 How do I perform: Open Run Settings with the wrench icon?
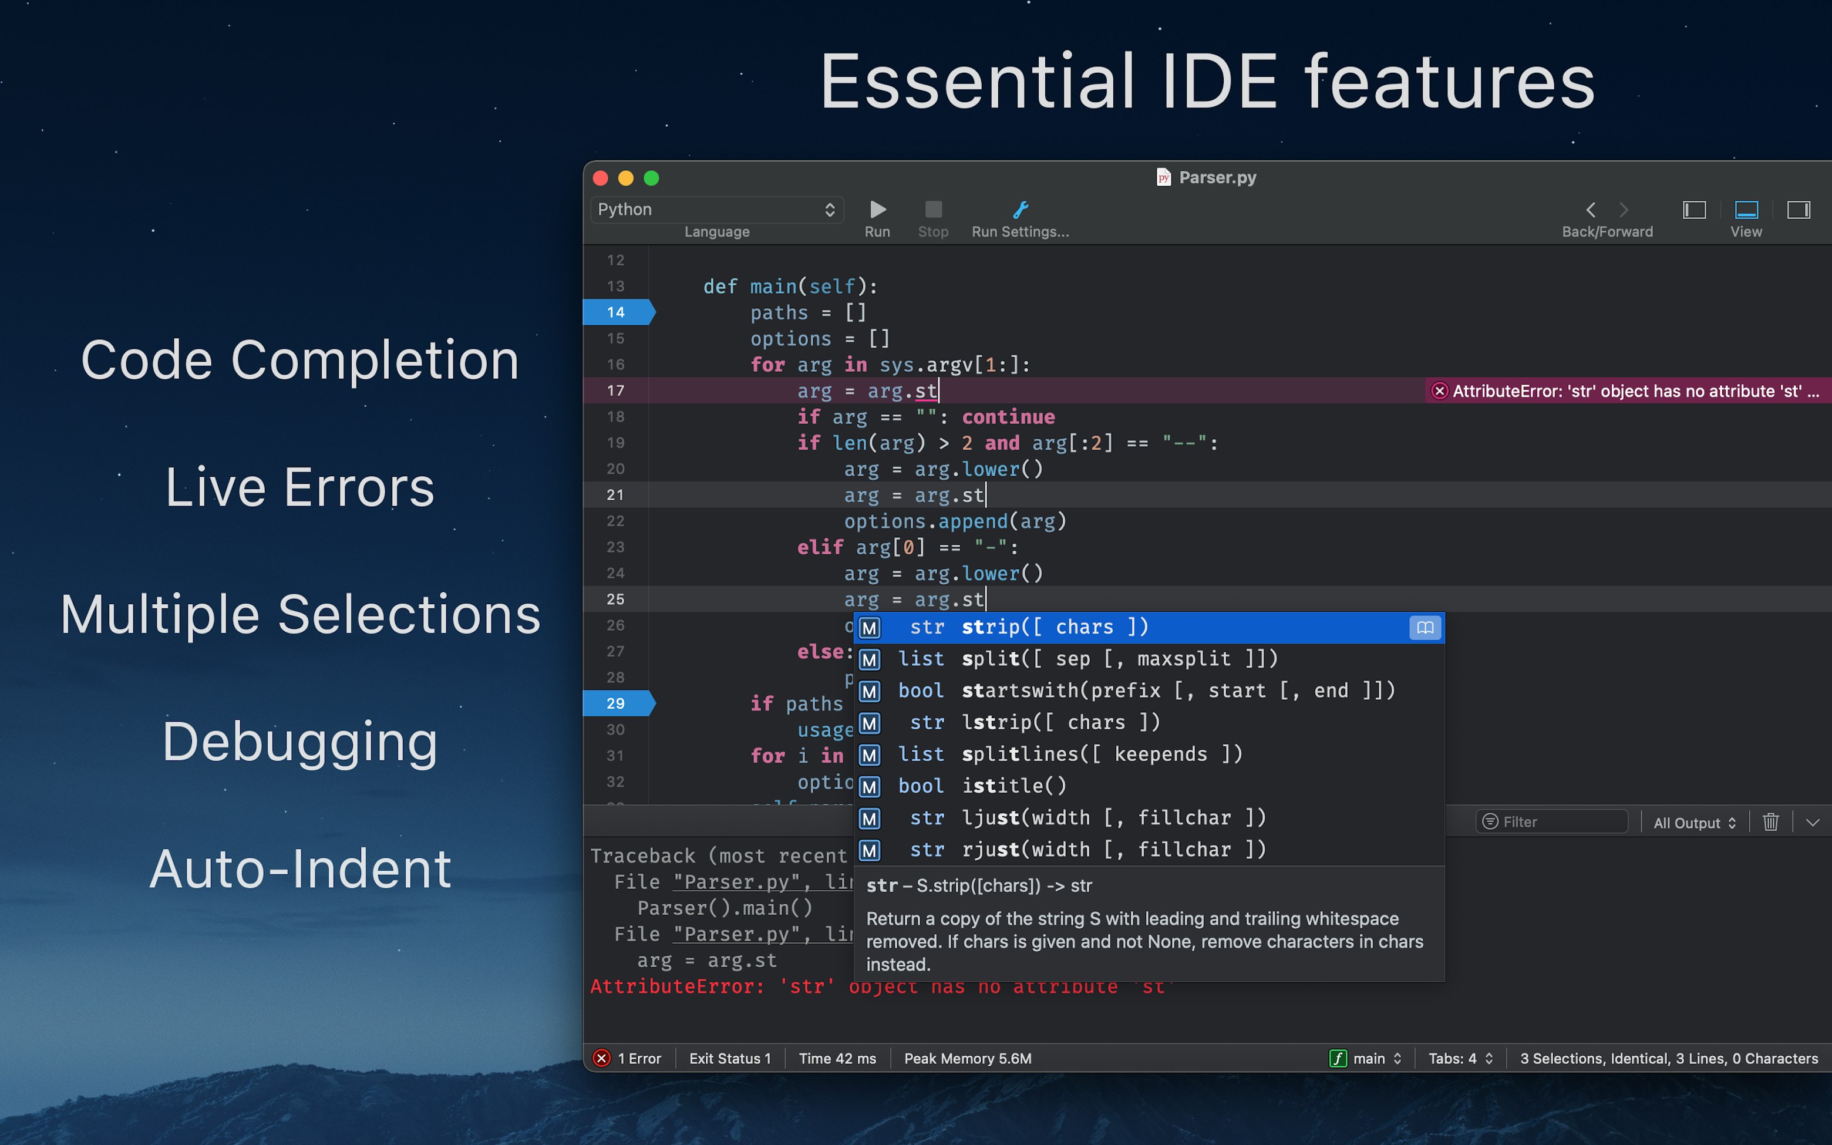pos(1021,210)
